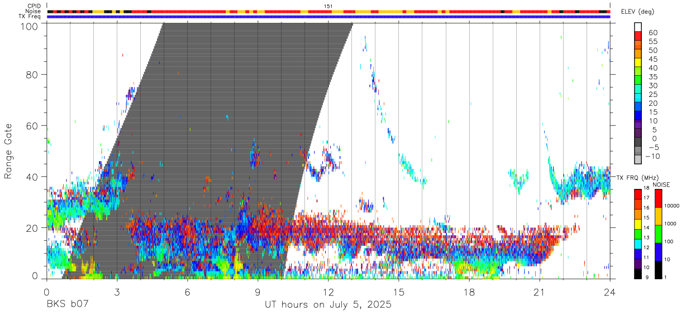Viewport: 686px width, 316px height.
Task: Click the cyan TX frequency segment between 12 and 13
Action: click(x=638, y=244)
